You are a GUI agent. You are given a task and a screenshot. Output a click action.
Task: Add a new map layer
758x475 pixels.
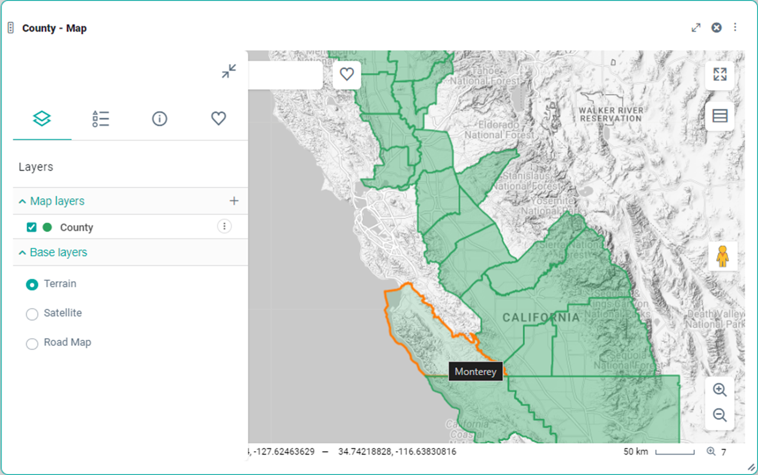point(234,201)
